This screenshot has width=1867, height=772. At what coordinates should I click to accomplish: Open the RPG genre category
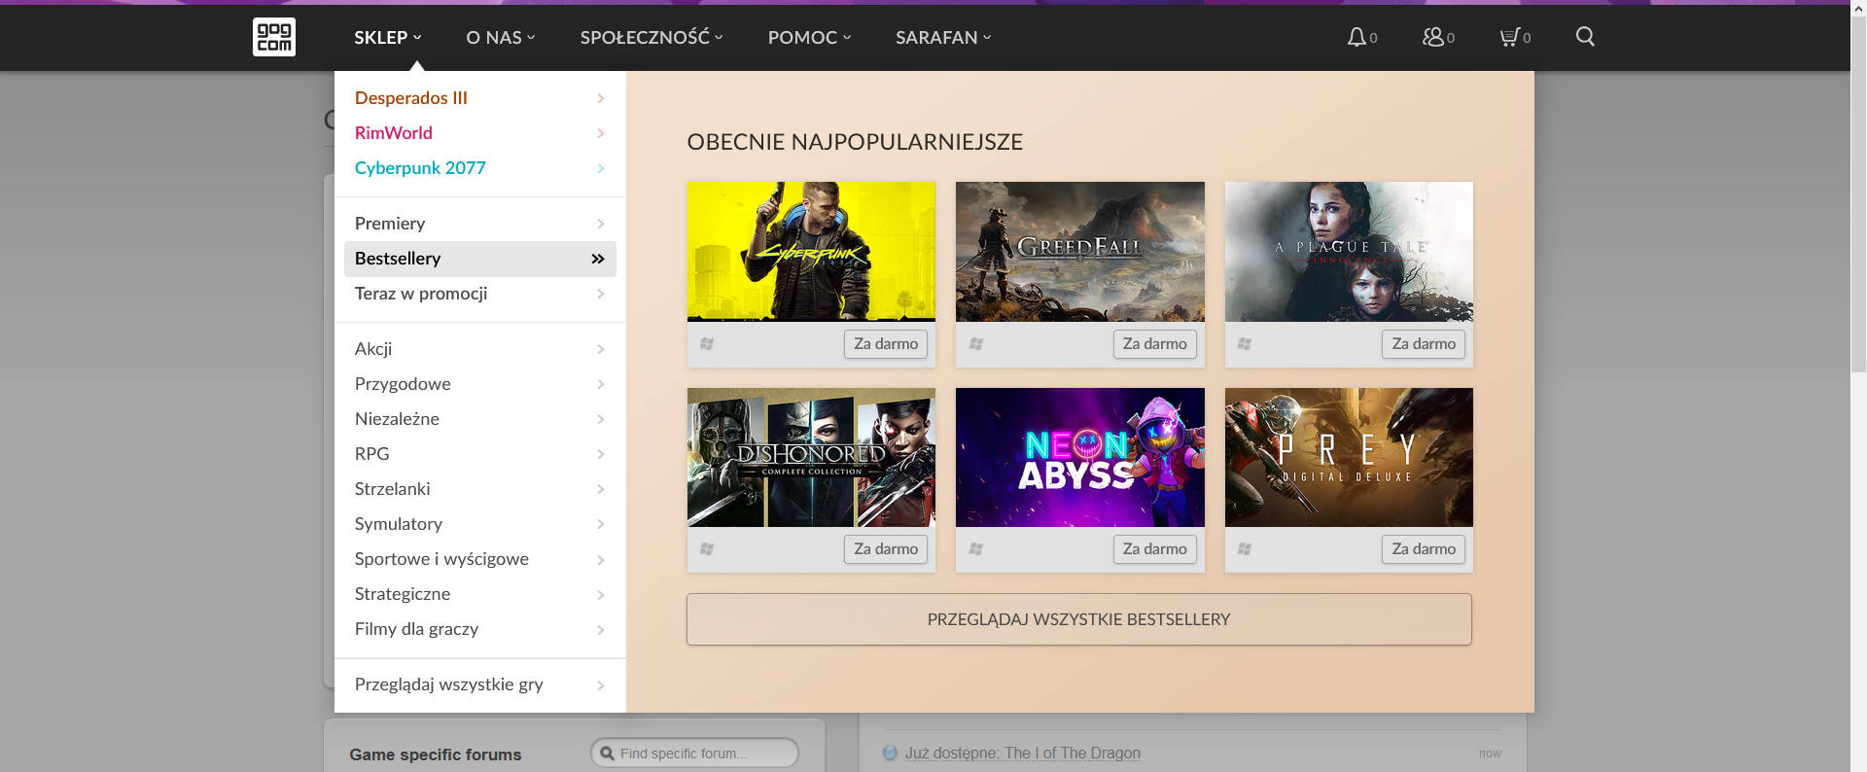[x=480, y=454]
